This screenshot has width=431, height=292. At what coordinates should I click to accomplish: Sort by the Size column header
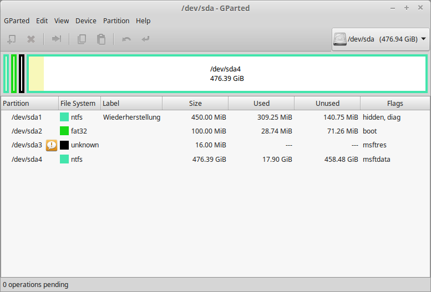[x=195, y=103]
